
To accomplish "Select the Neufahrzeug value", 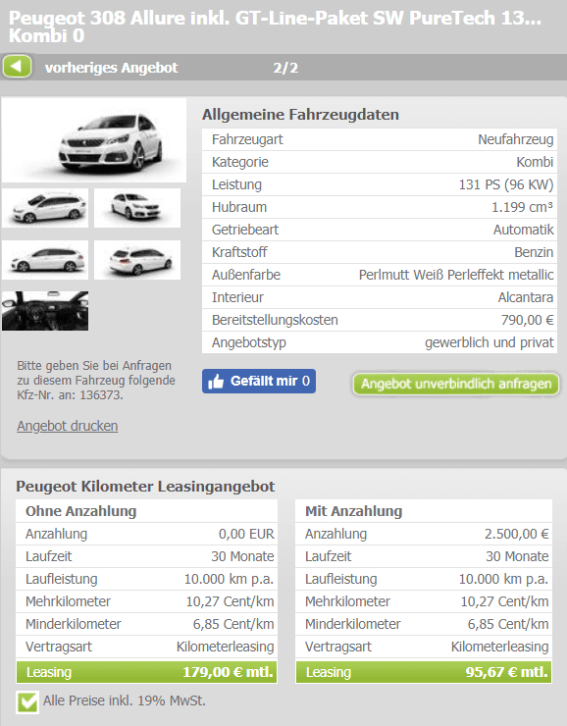I will (516, 139).
